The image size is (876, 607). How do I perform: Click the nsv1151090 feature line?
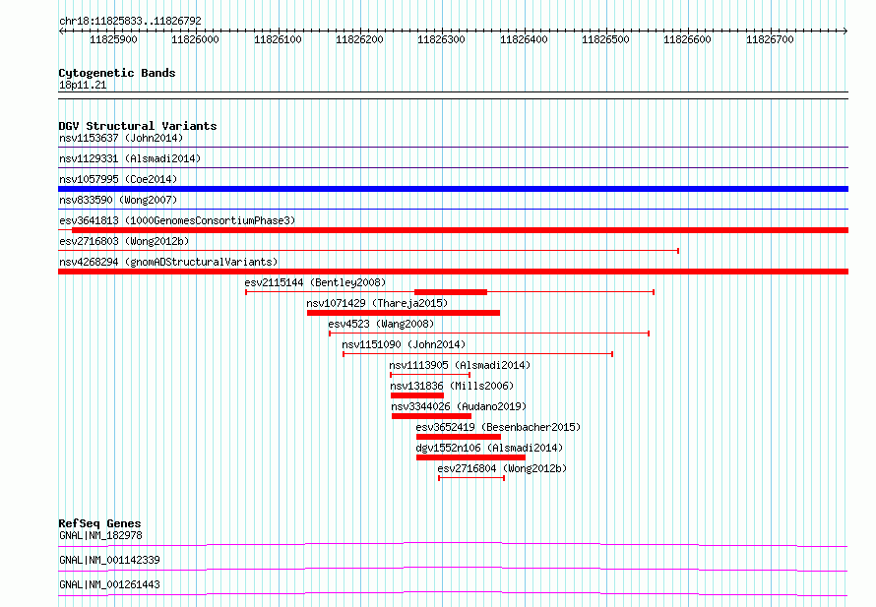[477, 354]
